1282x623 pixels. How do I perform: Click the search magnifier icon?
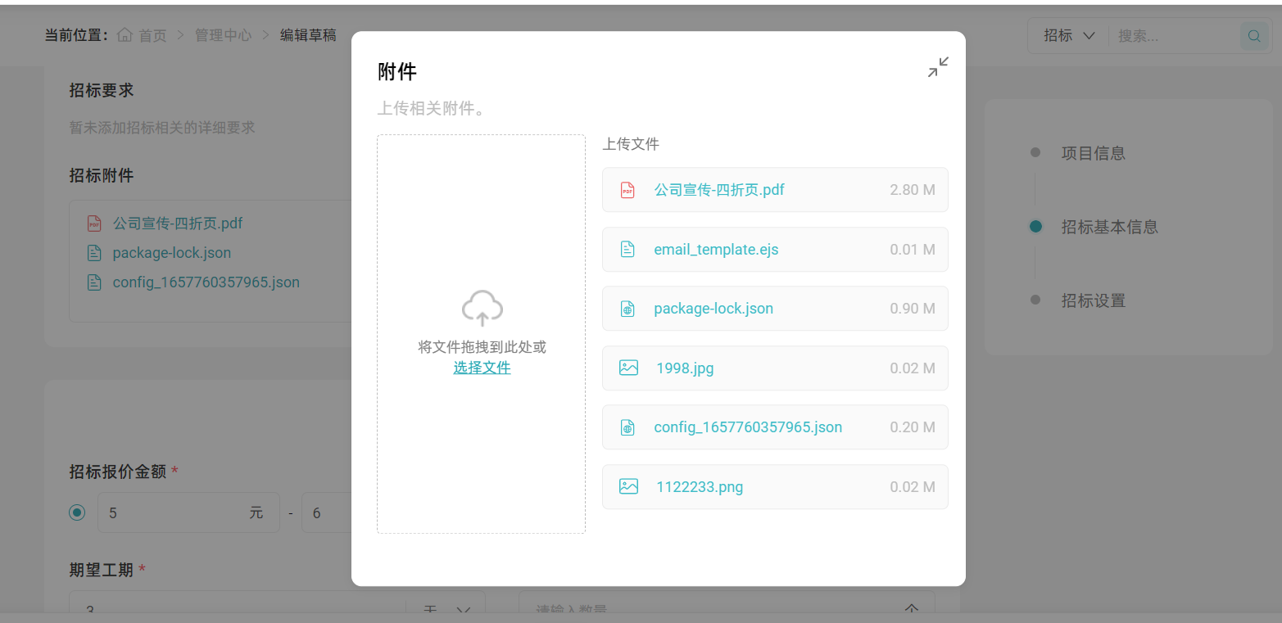click(1254, 36)
